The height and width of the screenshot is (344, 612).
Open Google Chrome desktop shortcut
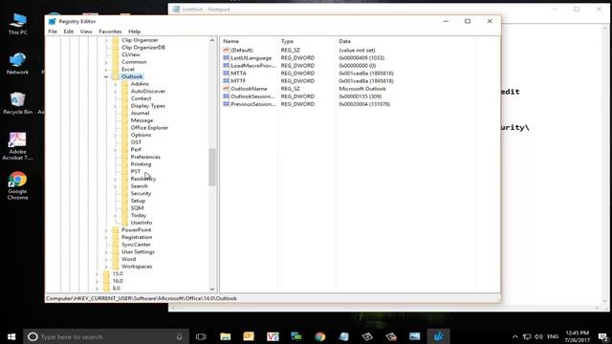[x=17, y=186]
